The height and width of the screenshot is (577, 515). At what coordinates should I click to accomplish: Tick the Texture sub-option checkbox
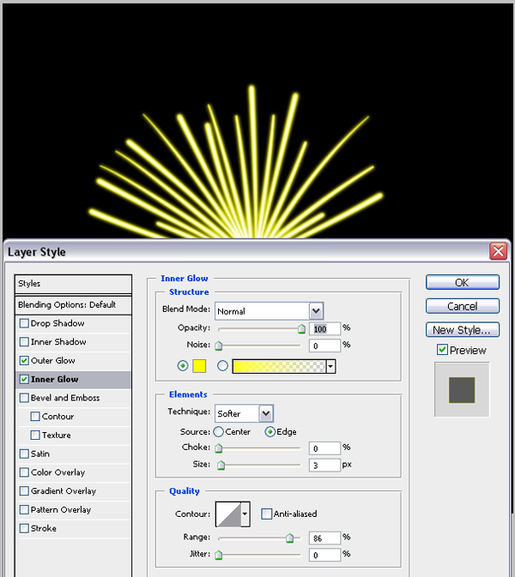(x=35, y=435)
